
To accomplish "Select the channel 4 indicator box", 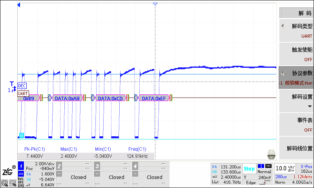I will (135, 166).
